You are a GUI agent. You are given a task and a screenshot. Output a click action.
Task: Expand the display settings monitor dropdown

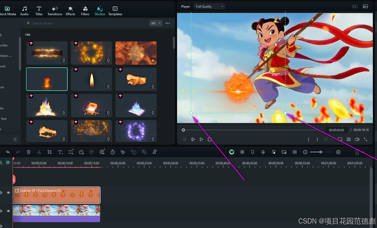click(340, 139)
